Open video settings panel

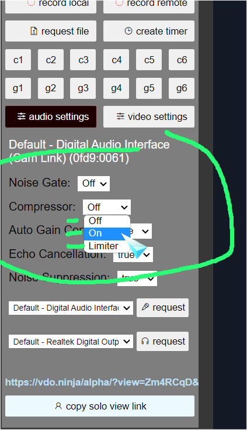[x=149, y=117]
